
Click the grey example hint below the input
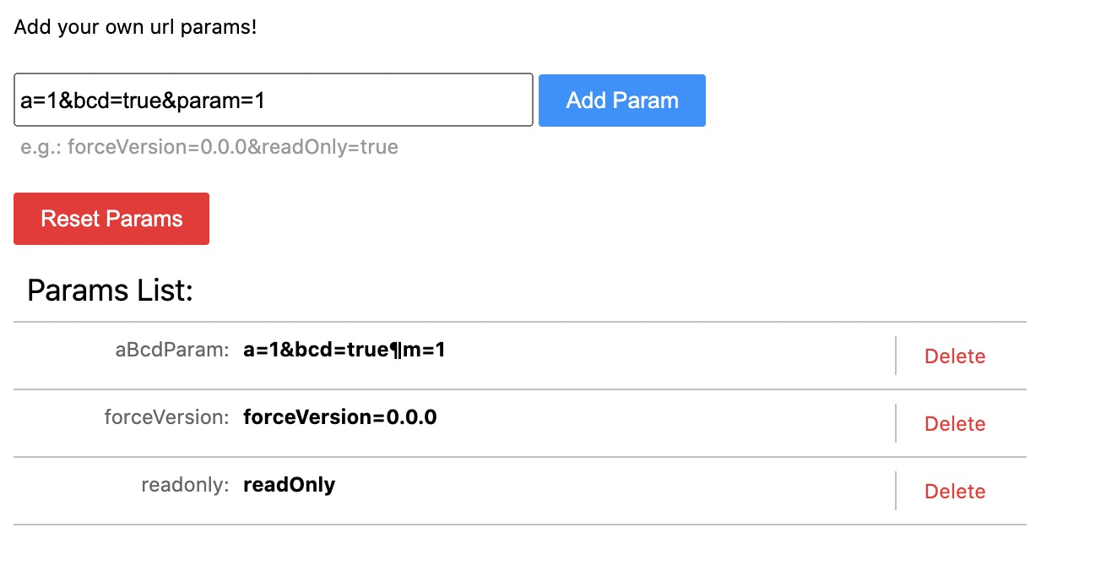[209, 148]
